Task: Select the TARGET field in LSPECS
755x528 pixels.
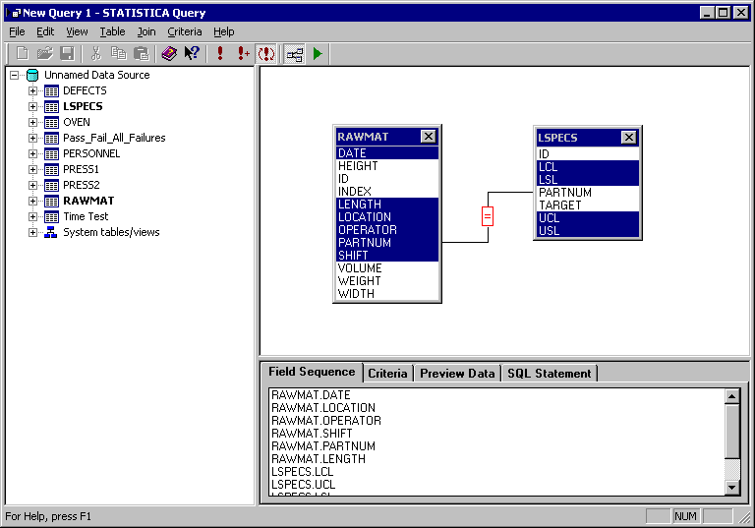Action: click(557, 205)
